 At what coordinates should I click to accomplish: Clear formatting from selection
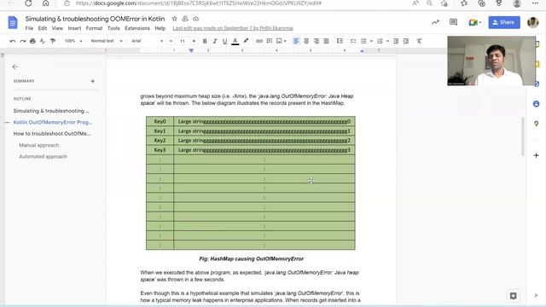(419, 41)
